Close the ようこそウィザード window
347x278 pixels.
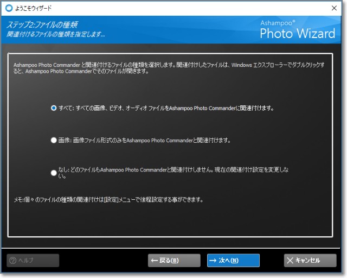[332, 8]
